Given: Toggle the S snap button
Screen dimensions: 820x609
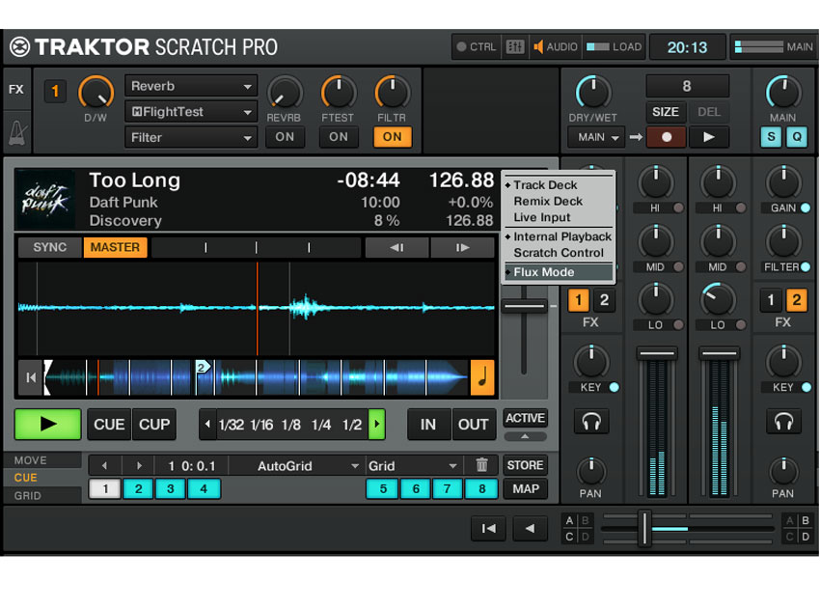Looking at the screenshot, I should 771,137.
